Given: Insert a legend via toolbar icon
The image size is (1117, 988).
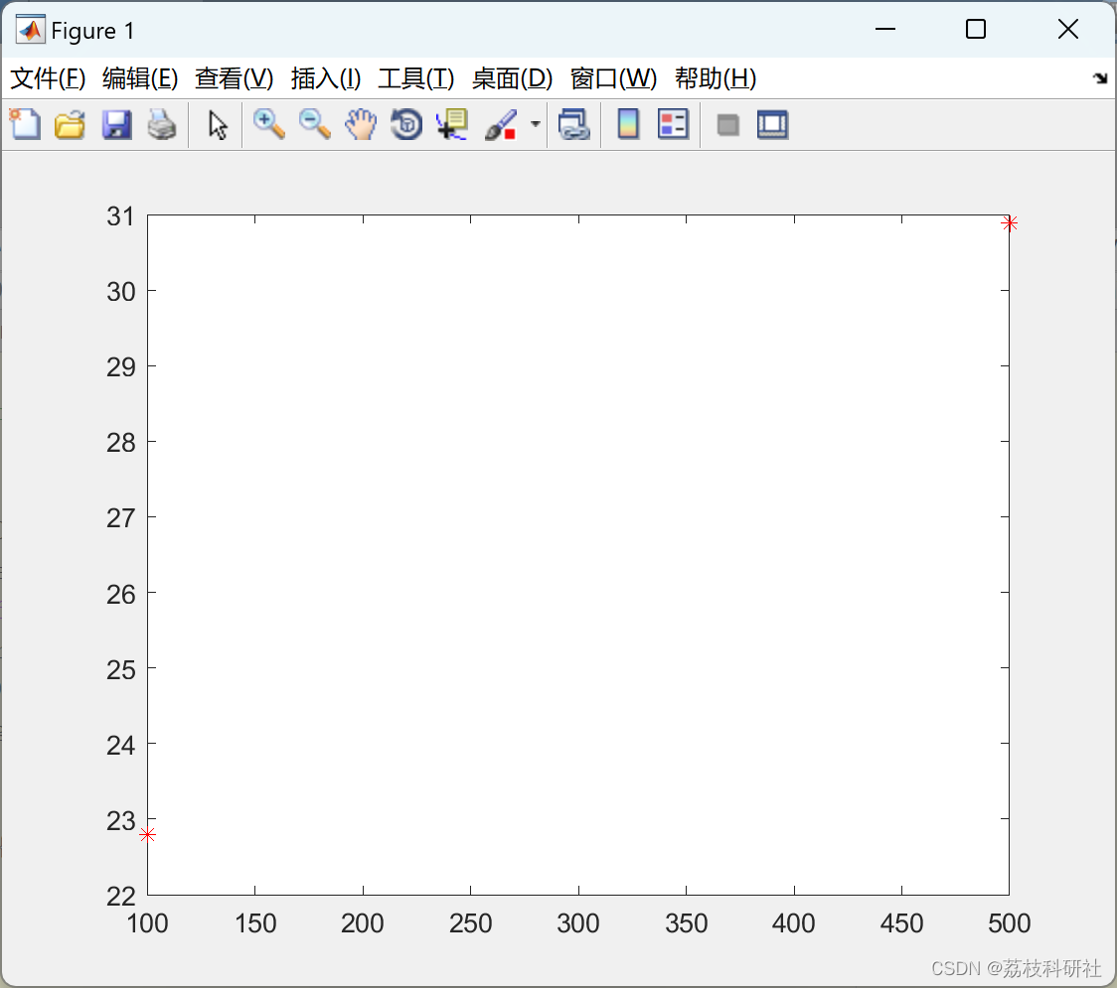Looking at the screenshot, I should (x=673, y=124).
